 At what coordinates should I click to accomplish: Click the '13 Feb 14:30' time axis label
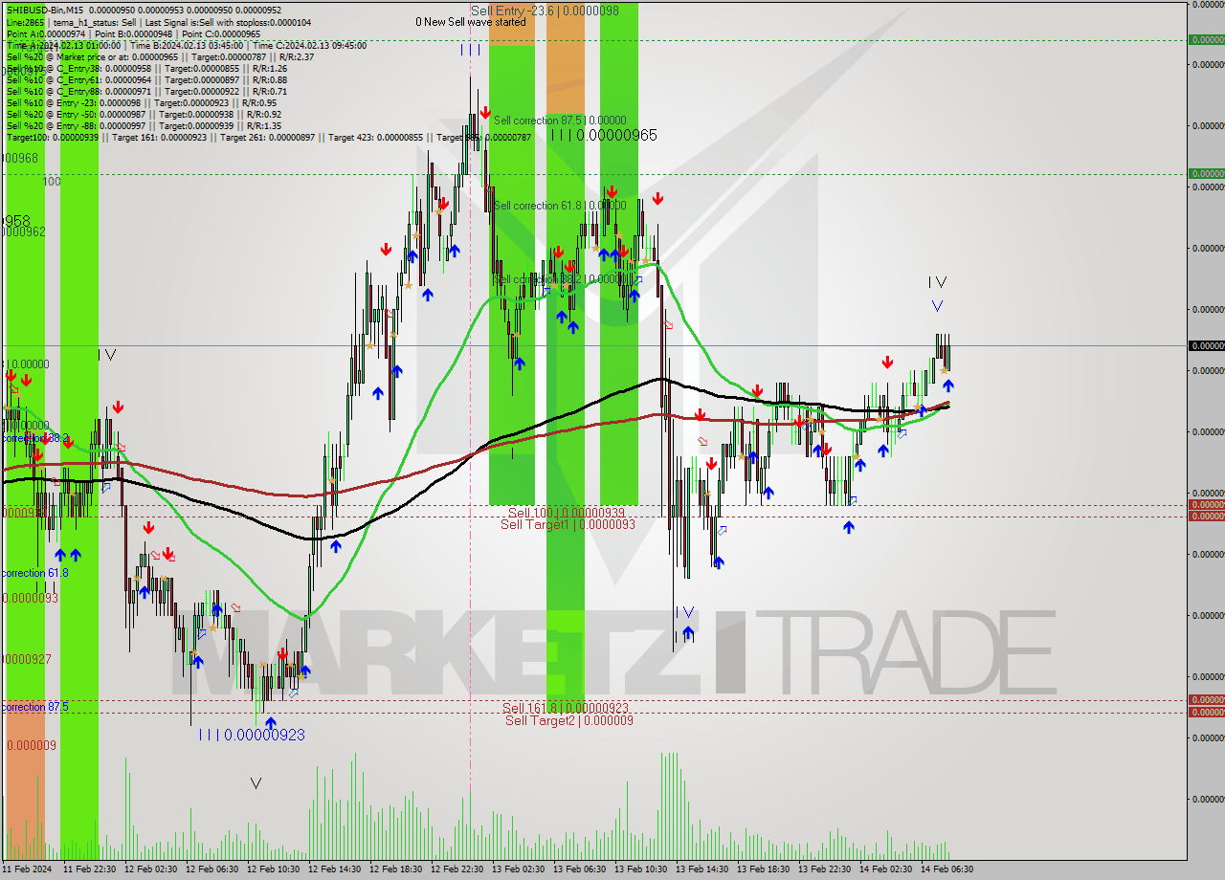tap(702, 869)
